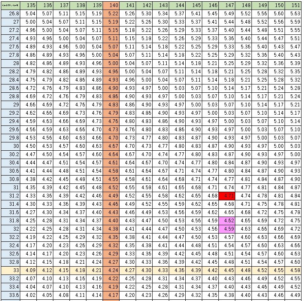Click the top-left corner header cell
Image resolution: width=304 pixels, height=301 pixels.
pyautogui.click(x=10, y=5)
